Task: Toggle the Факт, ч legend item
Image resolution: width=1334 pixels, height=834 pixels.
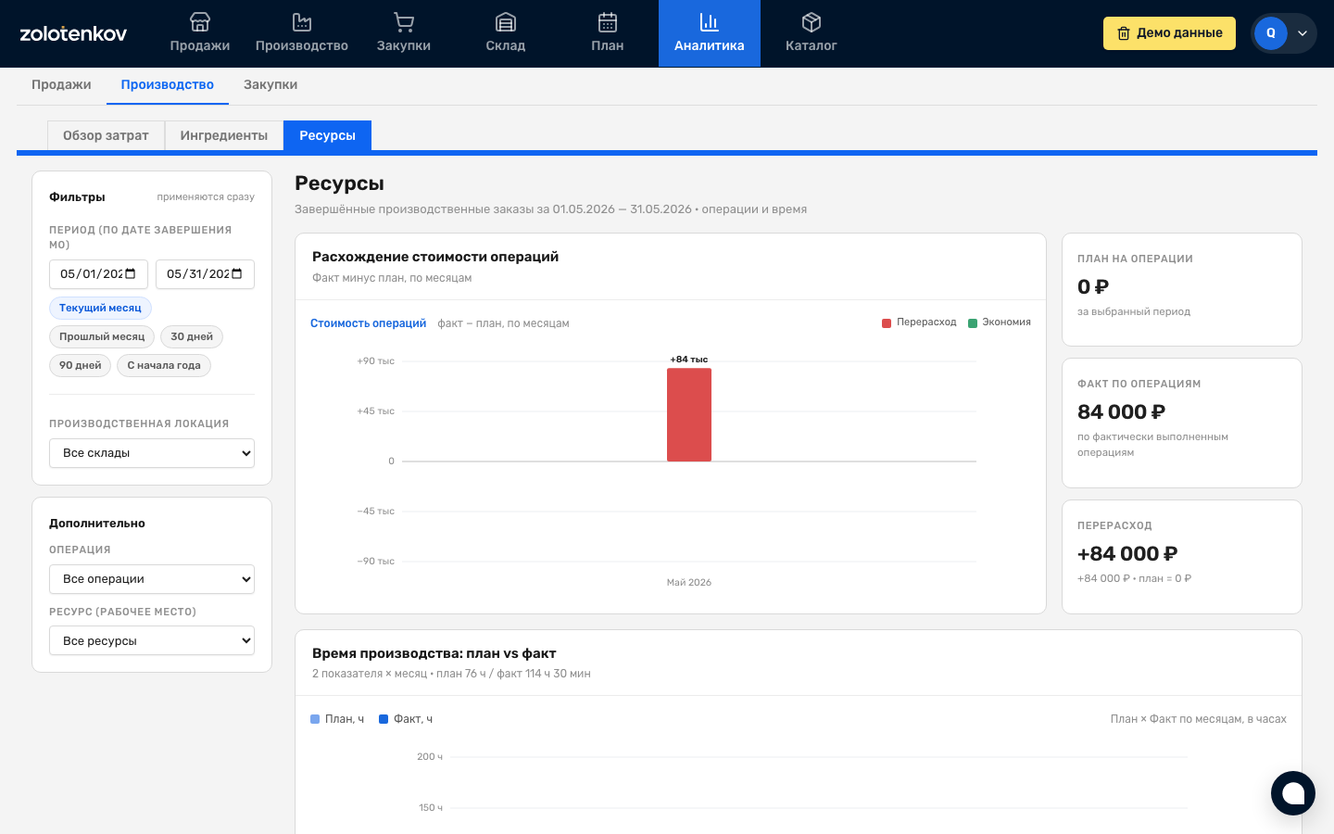Action: (406, 719)
